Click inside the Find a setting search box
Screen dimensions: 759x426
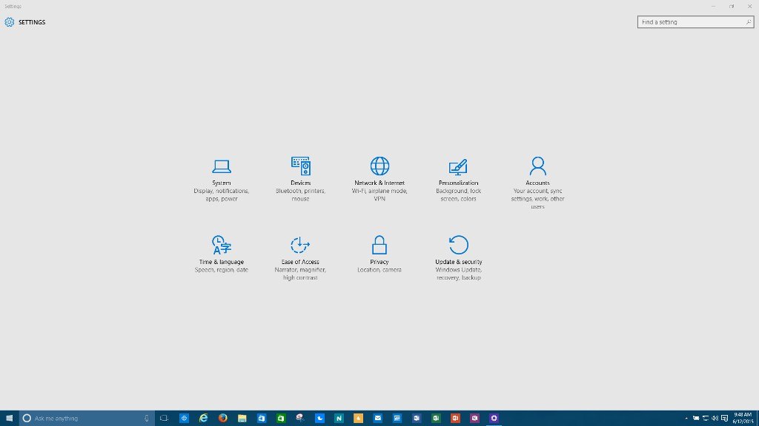point(689,22)
